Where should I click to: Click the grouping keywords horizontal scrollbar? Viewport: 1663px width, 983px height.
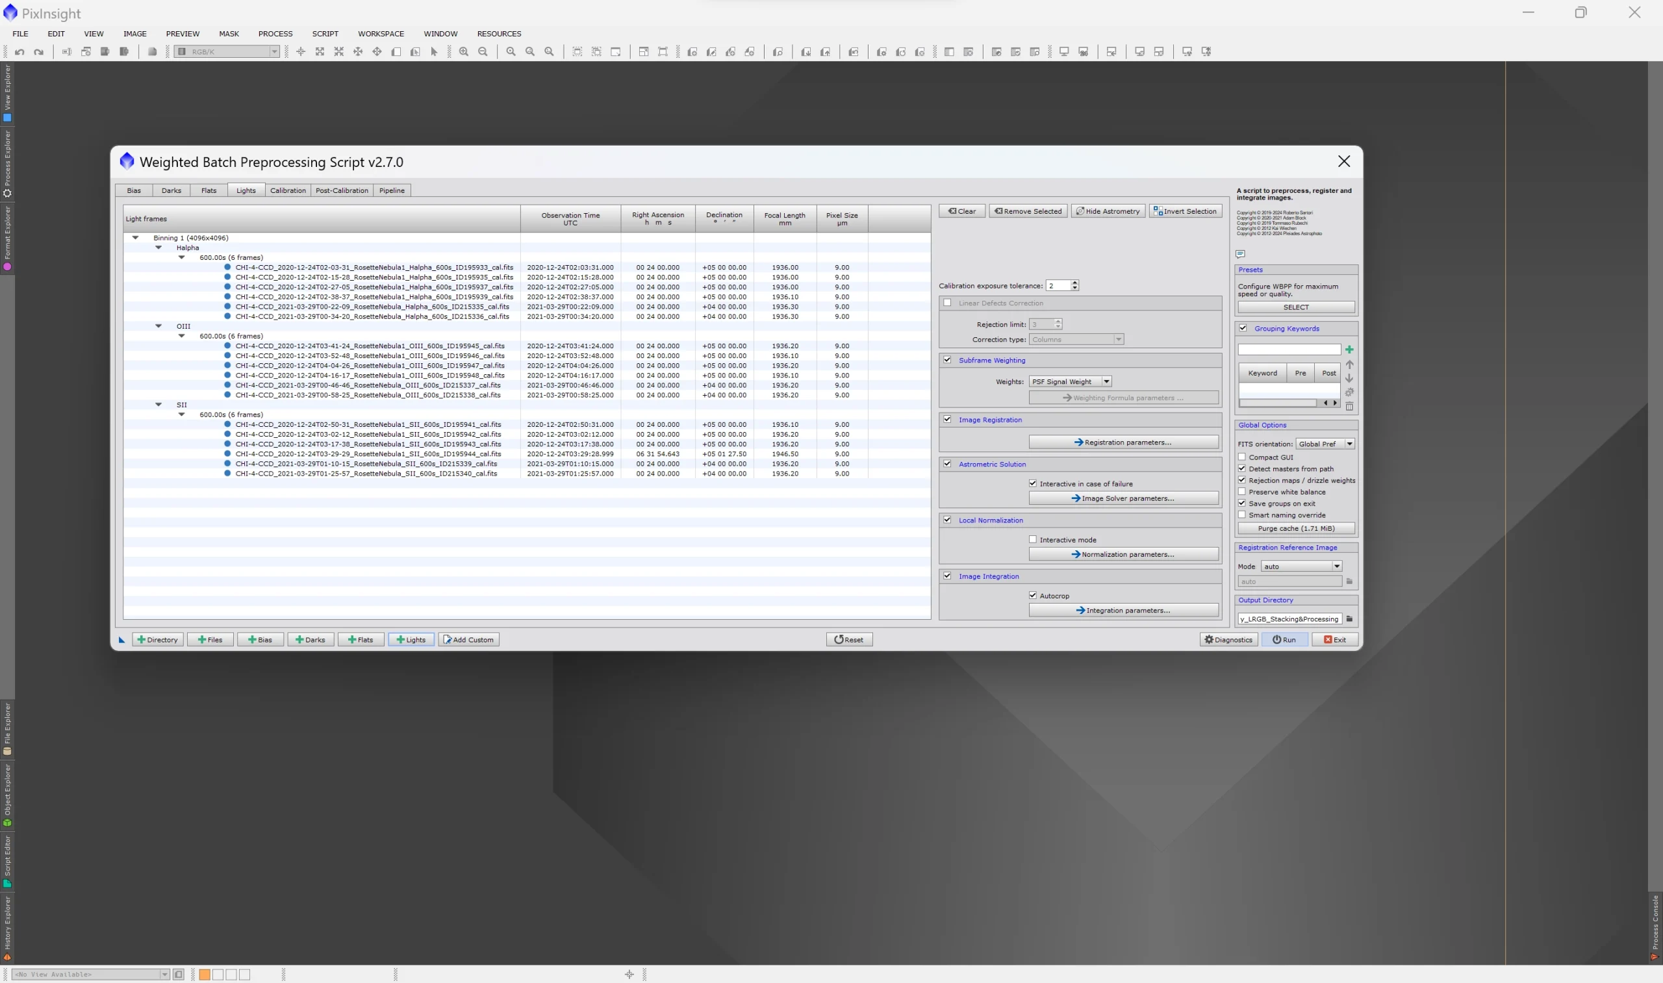pos(1277,403)
